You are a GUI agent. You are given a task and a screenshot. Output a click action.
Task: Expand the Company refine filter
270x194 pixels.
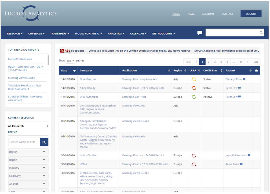(x=28, y=176)
